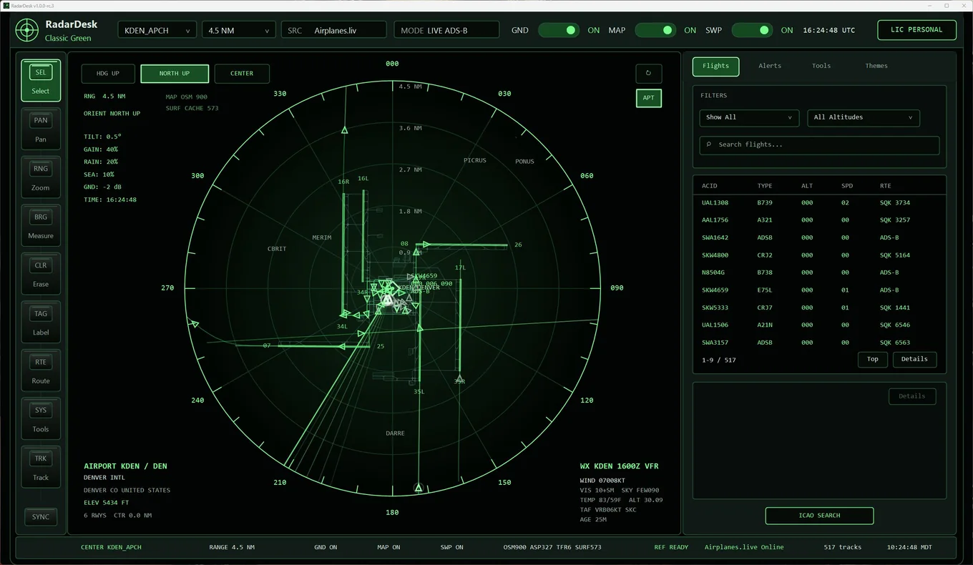Select the BRG Measure tool
Viewport: 973px width, 565px height.
pyautogui.click(x=41, y=225)
